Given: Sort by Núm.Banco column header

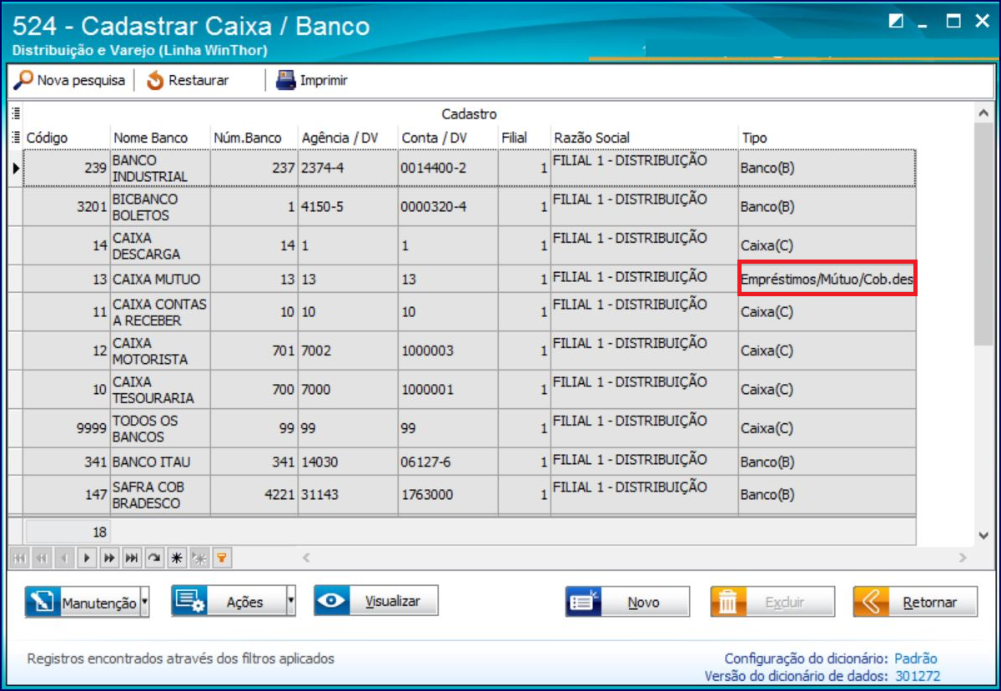Looking at the screenshot, I should [x=254, y=138].
